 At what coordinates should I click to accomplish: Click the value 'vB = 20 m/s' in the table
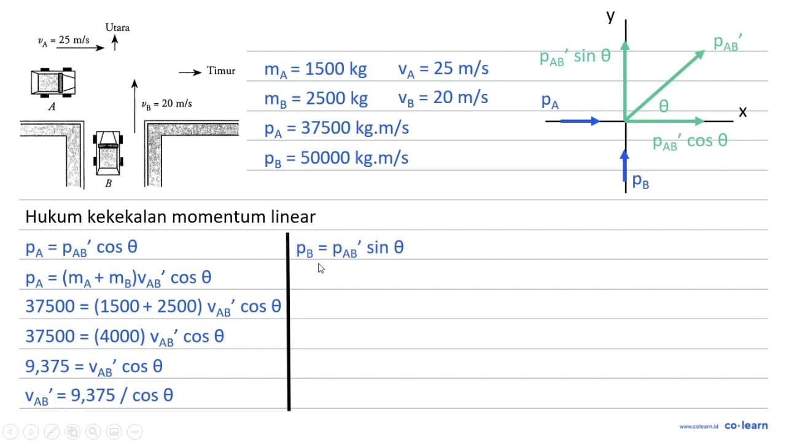click(x=443, y=98)
